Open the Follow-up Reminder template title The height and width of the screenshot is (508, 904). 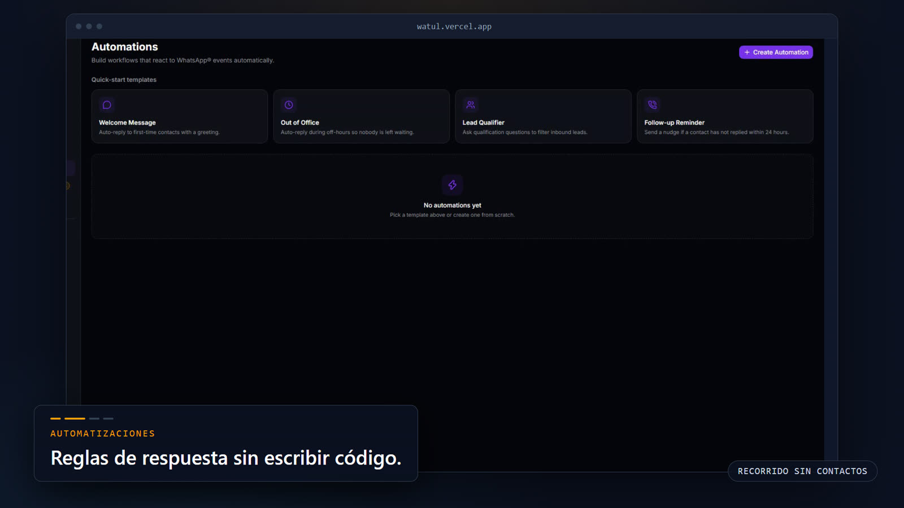675,122
